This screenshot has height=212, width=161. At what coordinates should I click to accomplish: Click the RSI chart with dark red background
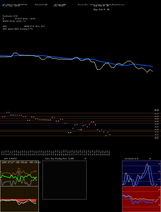[x=141, y=199]
